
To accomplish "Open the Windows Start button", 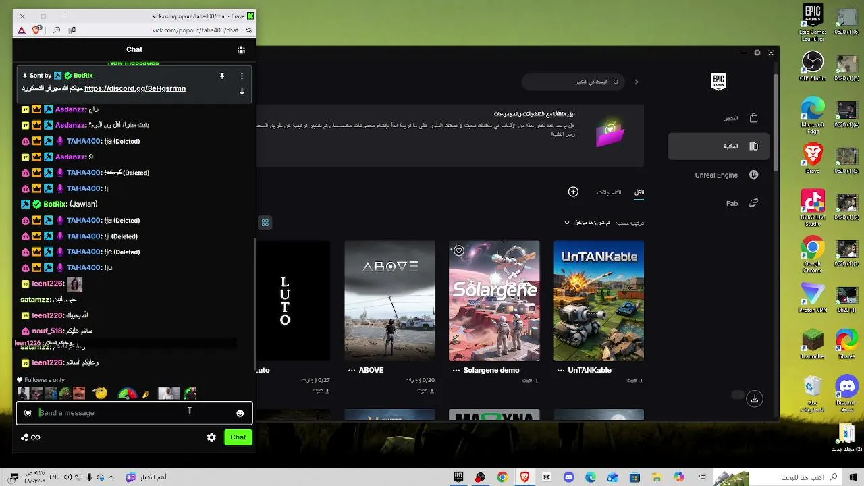I will (852, 477).
